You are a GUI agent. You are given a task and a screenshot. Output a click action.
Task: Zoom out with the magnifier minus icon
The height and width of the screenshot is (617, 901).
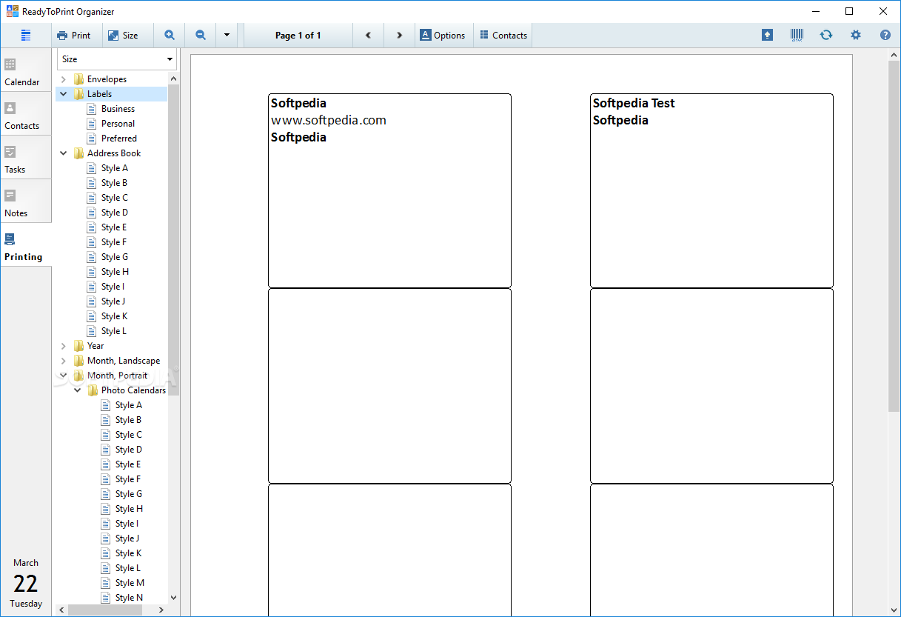200,35
